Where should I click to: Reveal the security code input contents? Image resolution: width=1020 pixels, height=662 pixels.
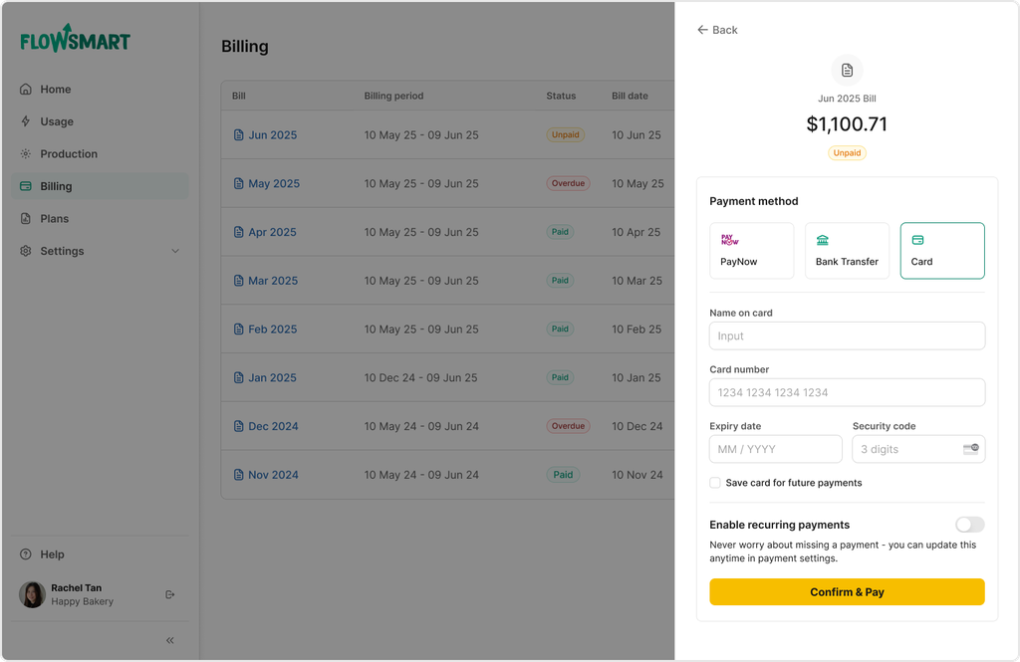point(971,449)
